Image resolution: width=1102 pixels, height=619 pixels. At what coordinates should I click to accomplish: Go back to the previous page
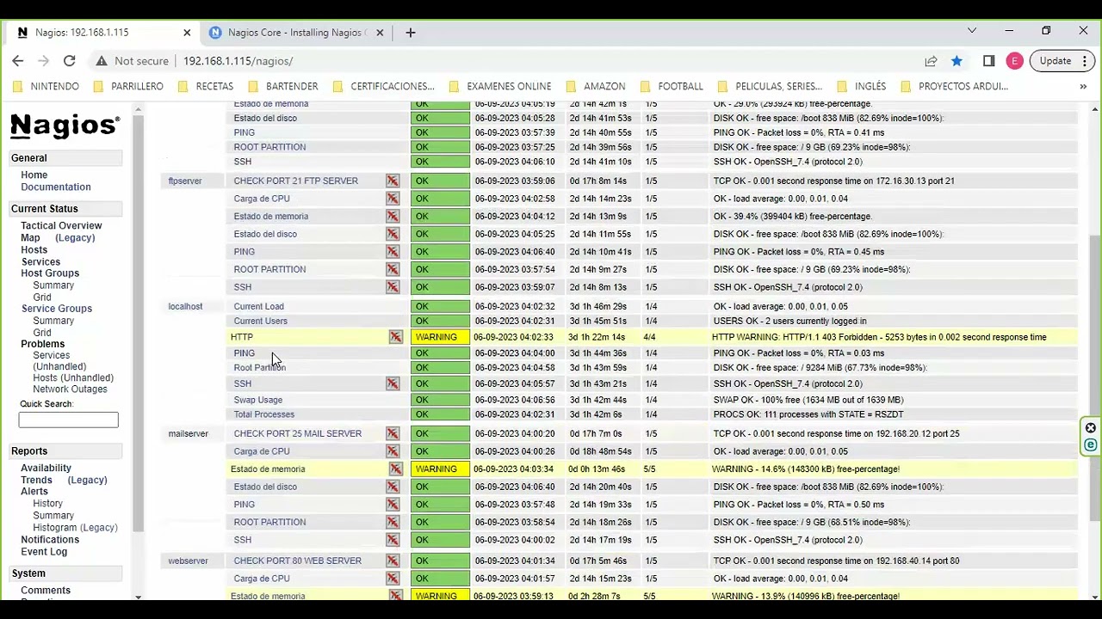pyautogui.click(x=18, y=61)
